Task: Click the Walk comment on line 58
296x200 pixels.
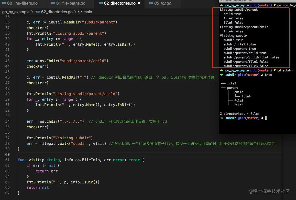Action: (x=193, y=144)
